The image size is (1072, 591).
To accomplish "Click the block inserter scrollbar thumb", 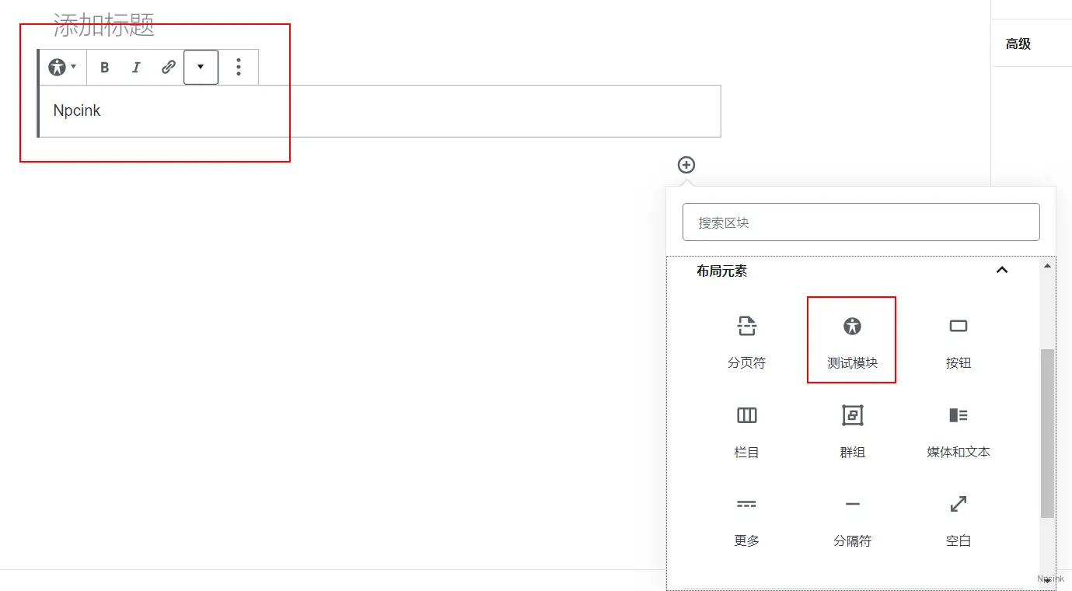I will [1047, 433].
